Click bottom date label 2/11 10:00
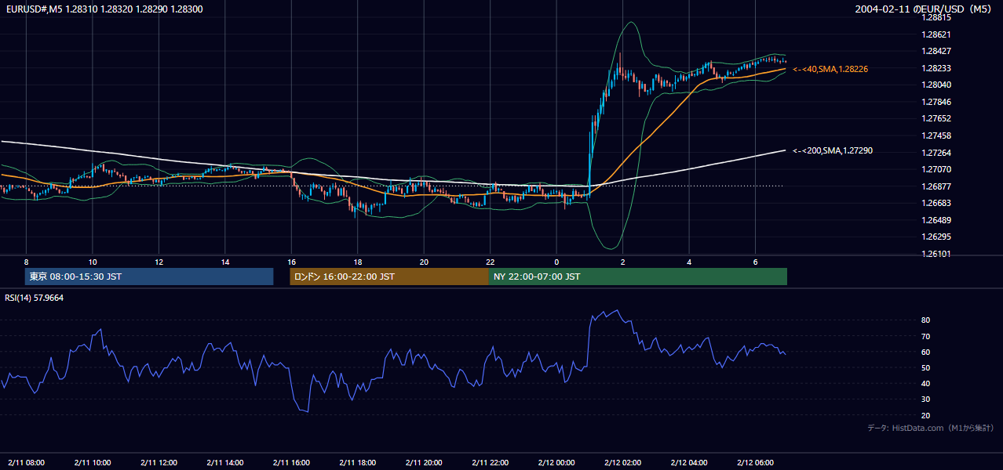Image resolution: width=1003 pixels, height=470 pixels. click(93, 462)
